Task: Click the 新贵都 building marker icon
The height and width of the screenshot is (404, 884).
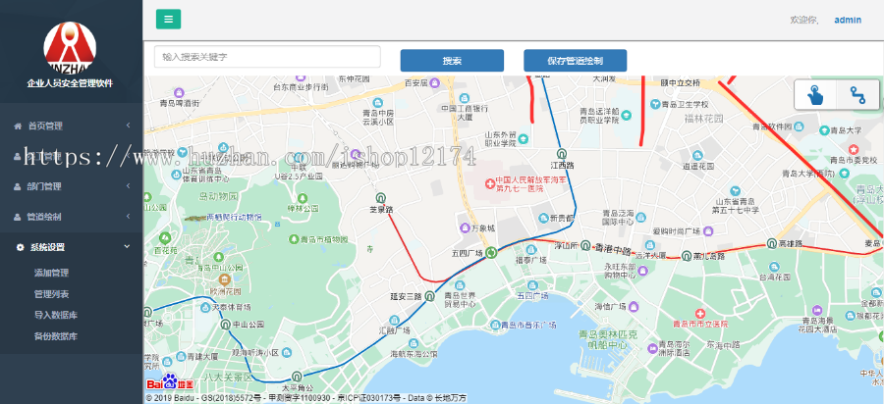Action: [x=543, y=218]
